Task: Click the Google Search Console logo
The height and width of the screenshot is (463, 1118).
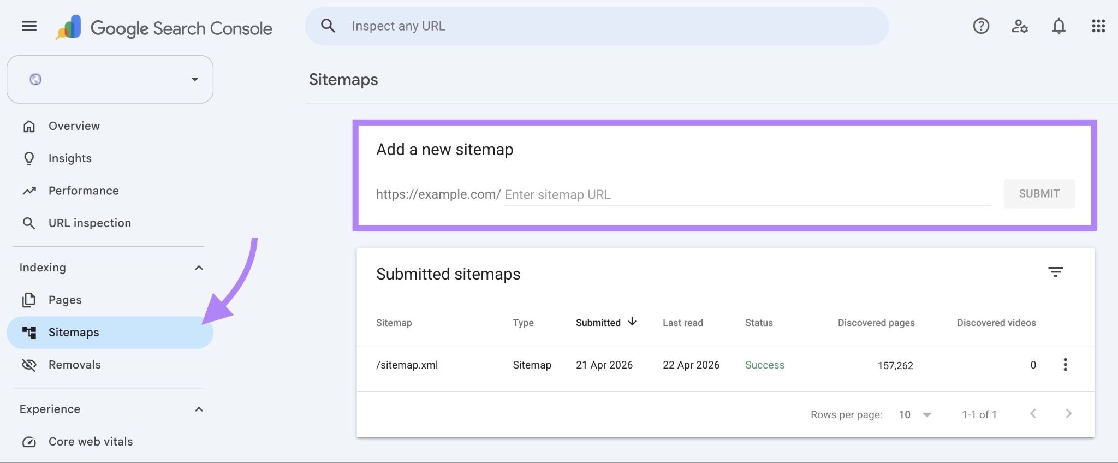Action: click(163, 27)
